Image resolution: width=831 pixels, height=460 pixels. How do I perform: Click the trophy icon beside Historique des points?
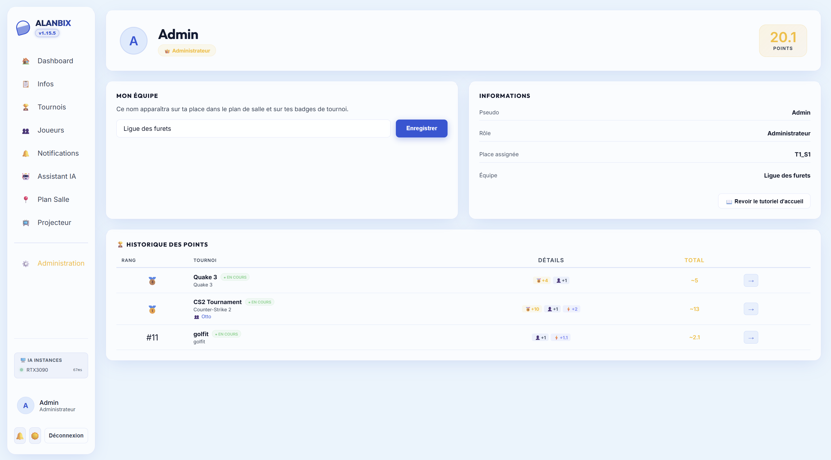[x=120, y=245]
